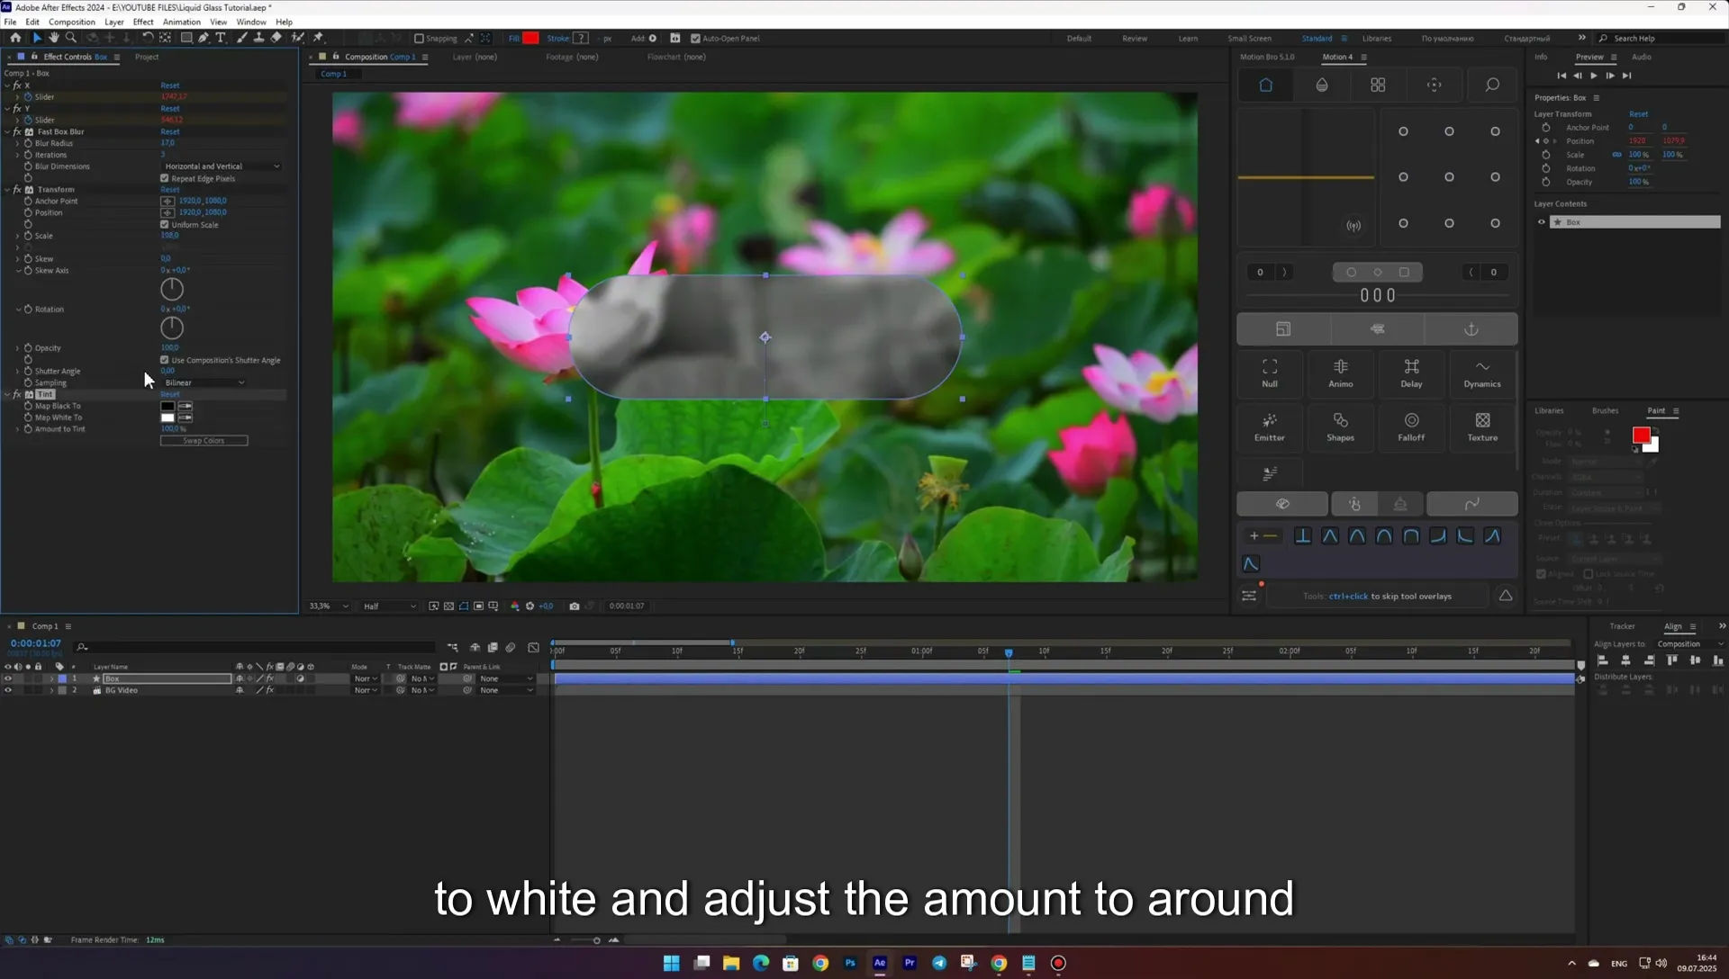Open the Falloff tool in Motion 4
This screenshot has height=979, width=1729.
[1411, 427]
